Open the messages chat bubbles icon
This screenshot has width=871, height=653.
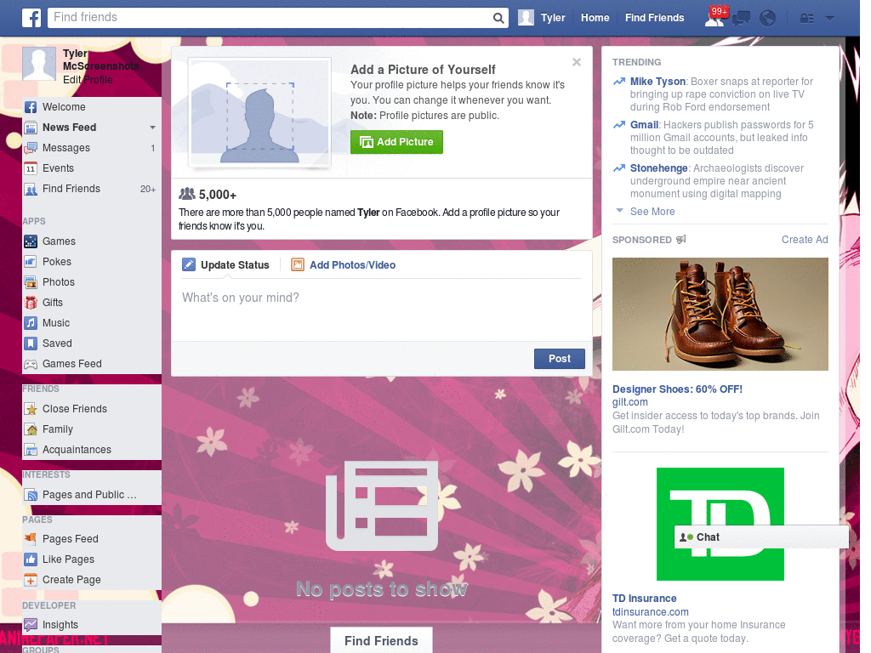coord(741,19)
